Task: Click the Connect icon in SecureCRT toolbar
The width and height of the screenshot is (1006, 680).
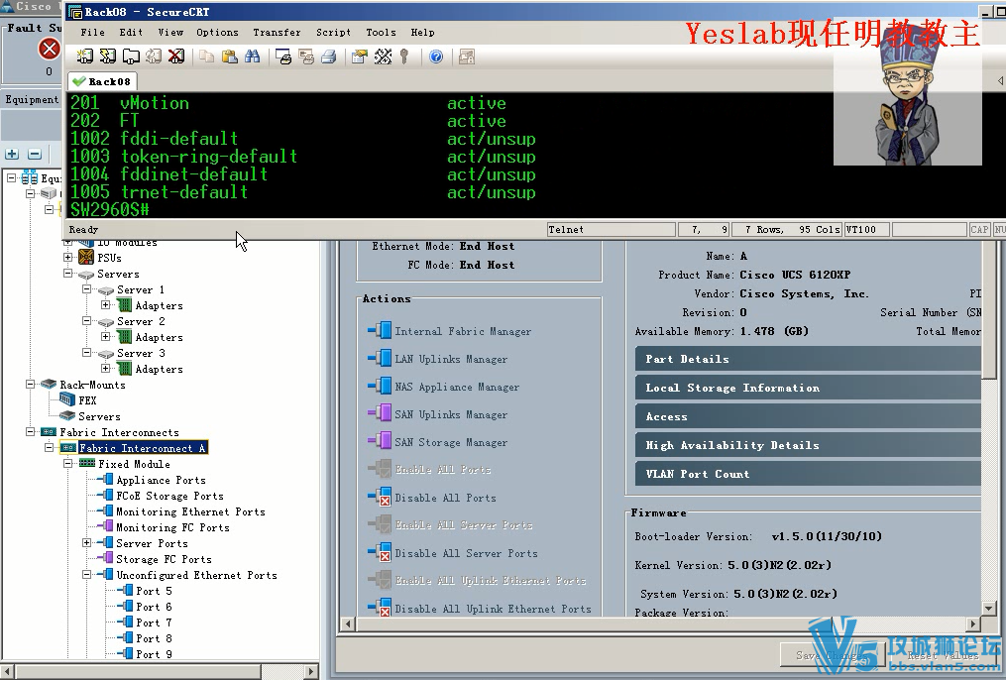Action: 84,57
